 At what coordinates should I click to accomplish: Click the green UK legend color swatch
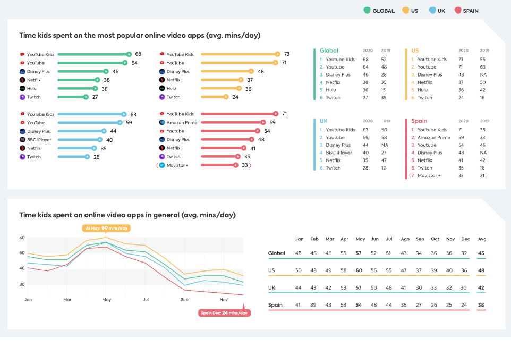(x=433, y=11)
